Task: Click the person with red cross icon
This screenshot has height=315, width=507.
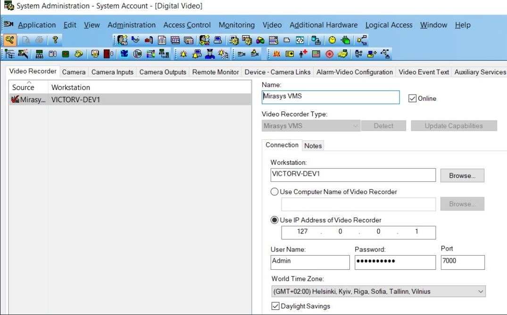Action: pyautogui.click(x=303, y=54)
